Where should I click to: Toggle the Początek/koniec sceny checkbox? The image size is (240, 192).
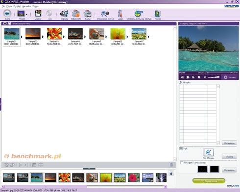coord(182,163)
